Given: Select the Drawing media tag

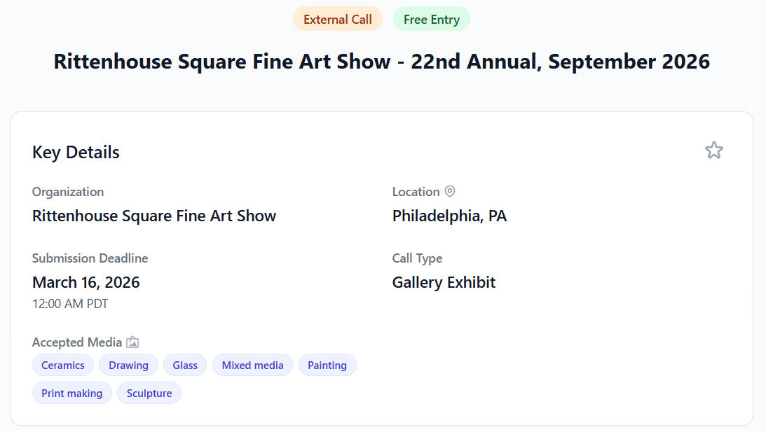Looking at the screenshot, I should (128, 365).
